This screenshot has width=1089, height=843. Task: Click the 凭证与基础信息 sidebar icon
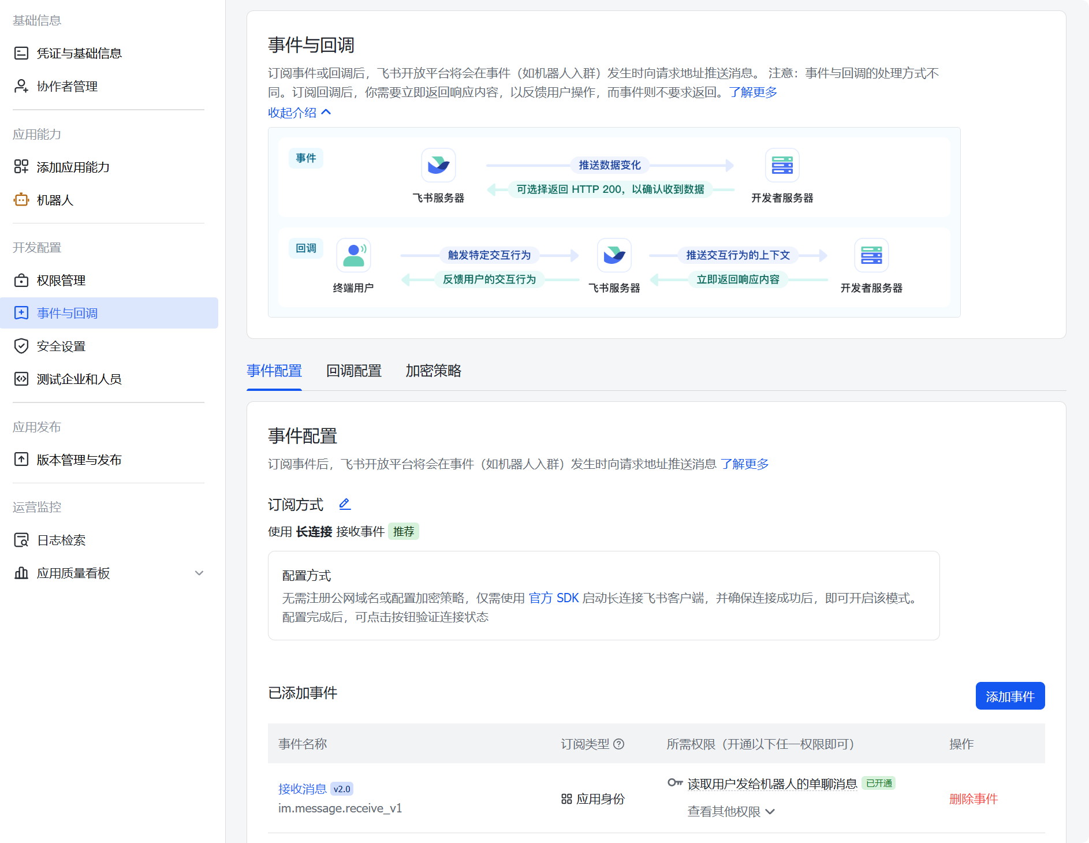pyautogui.click(x=21, y=53)
